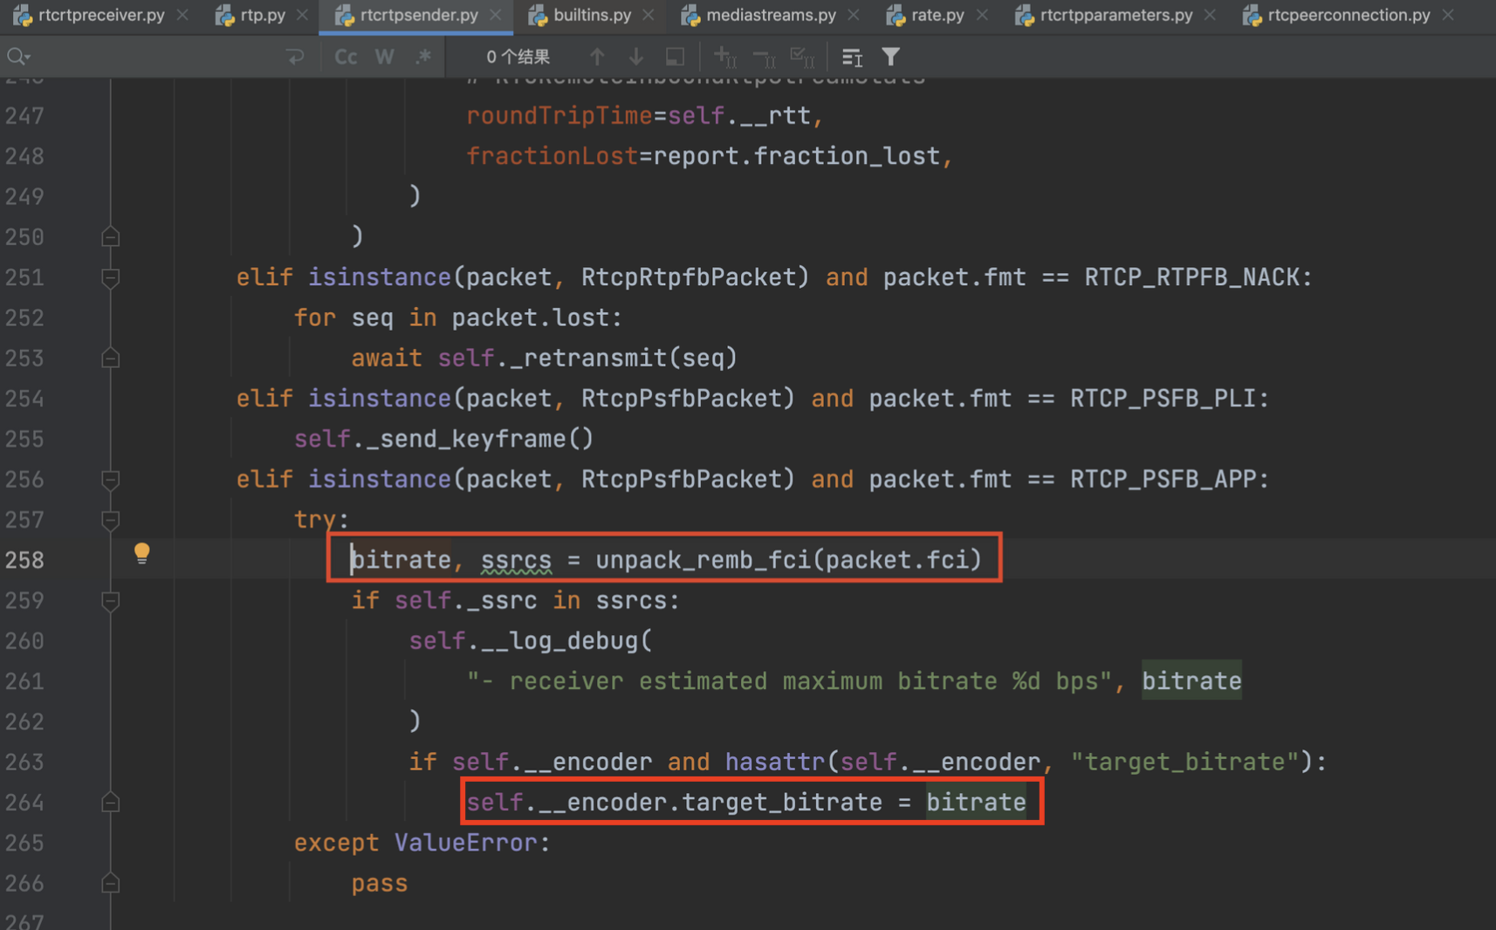Screen dimensions: 1496x930
Task: Toggle Words (W) search option
Action: (384, 57)
